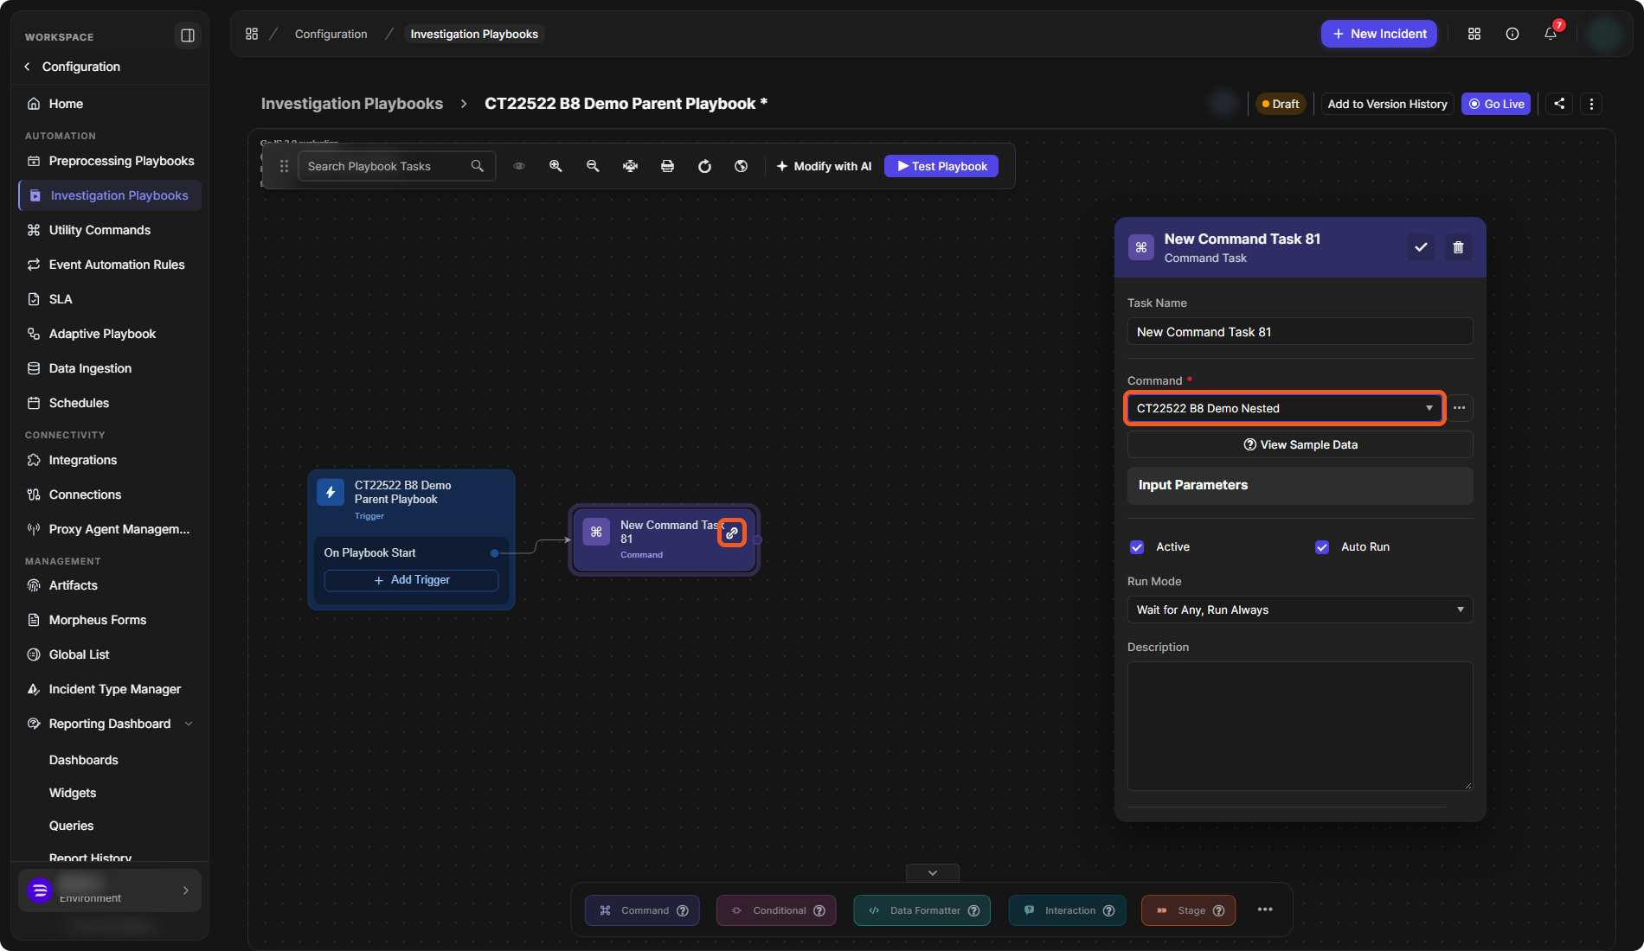Zoom out on the playbook canvas
Screen dimensions: 1644x951
(593, 166)
